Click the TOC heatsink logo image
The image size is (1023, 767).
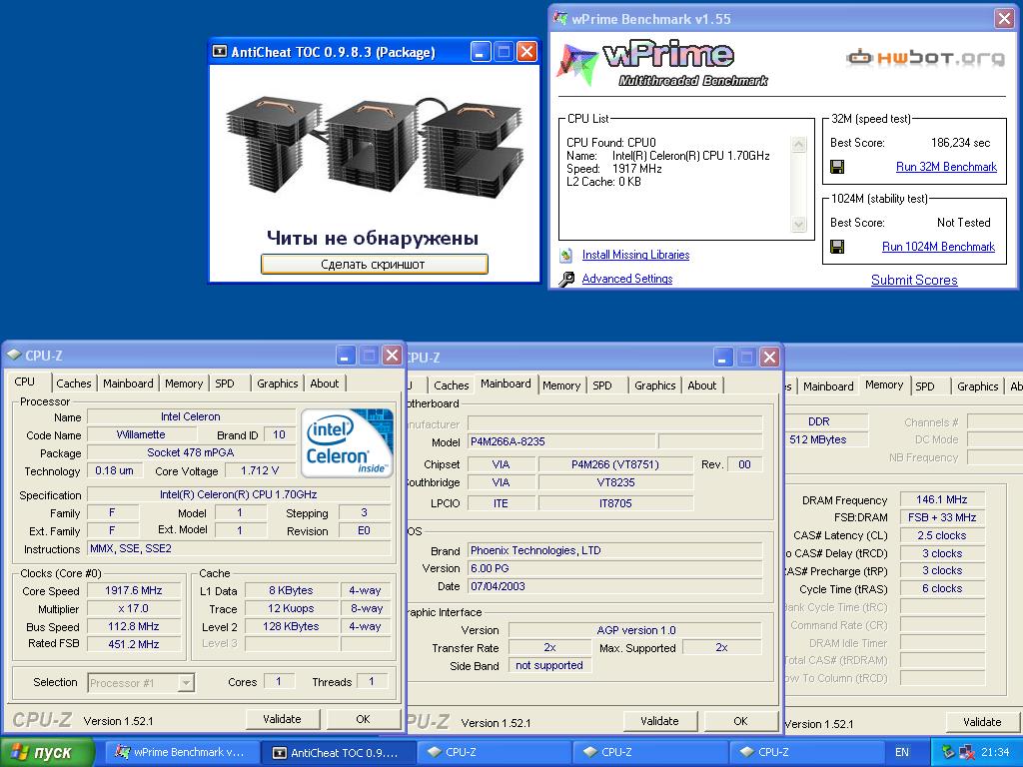[x=374, y=147]
